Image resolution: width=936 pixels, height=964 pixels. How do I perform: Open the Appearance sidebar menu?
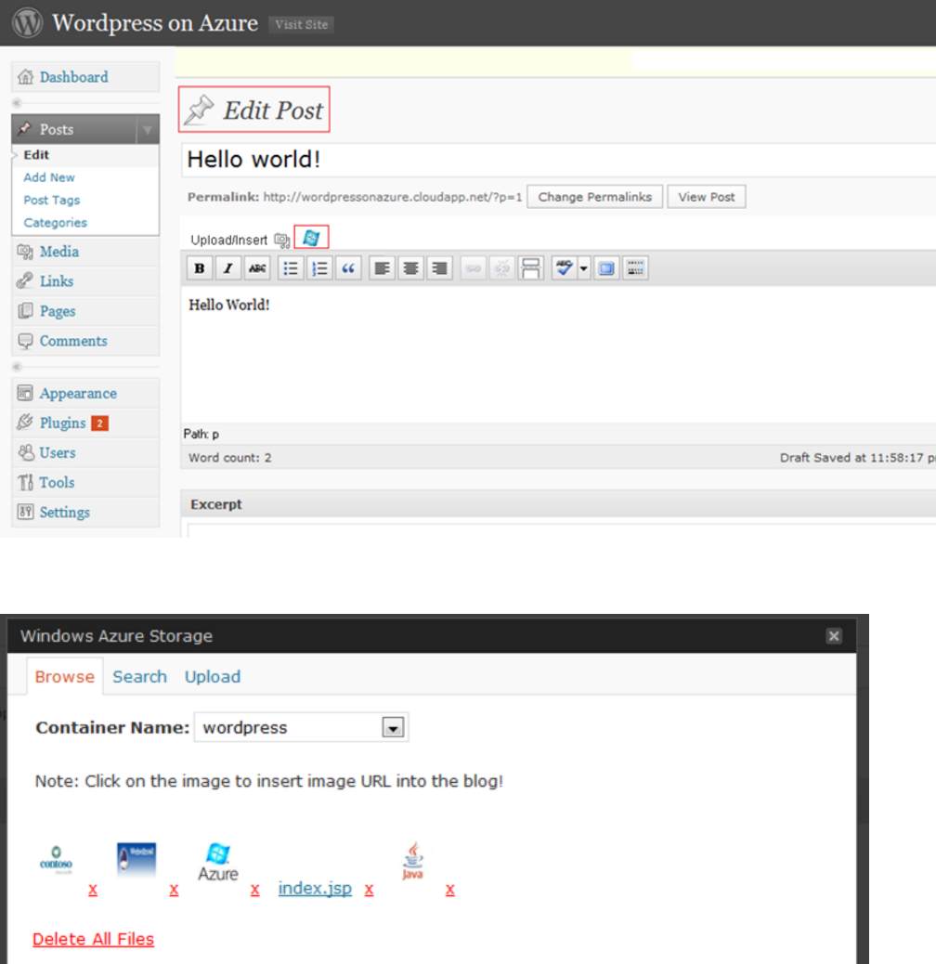click(x=85, y=393)
